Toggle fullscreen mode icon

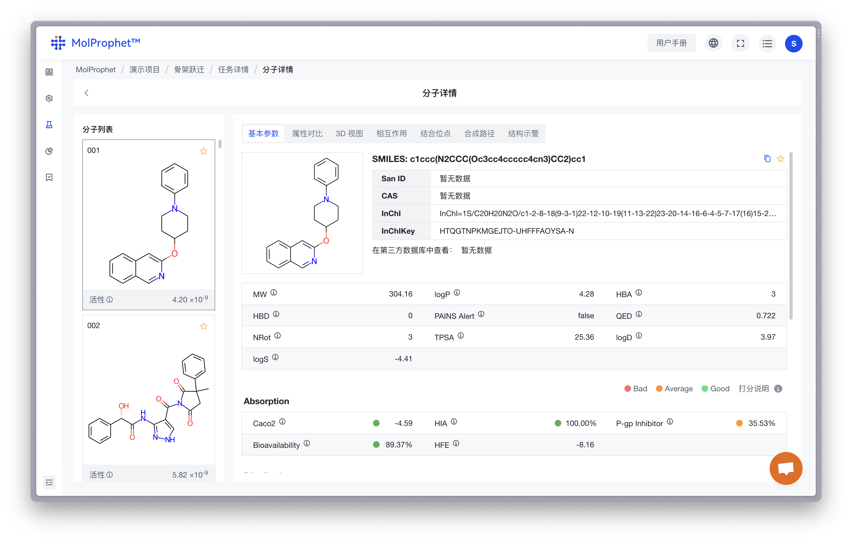tap(740, 43)
